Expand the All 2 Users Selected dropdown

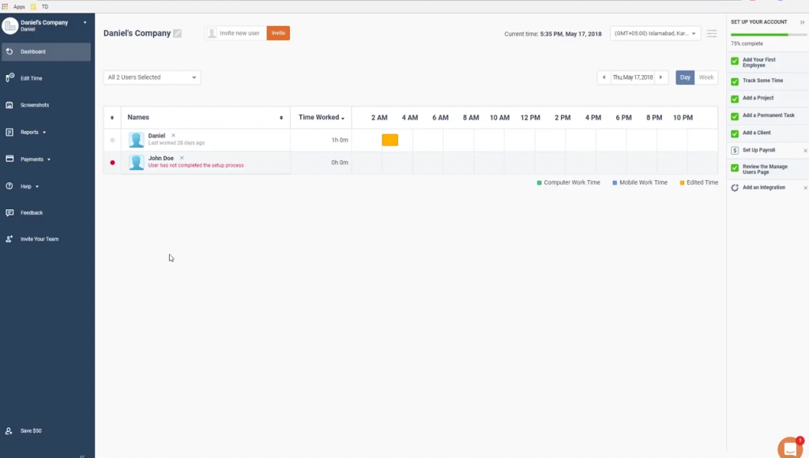click(x=152, y=77)
